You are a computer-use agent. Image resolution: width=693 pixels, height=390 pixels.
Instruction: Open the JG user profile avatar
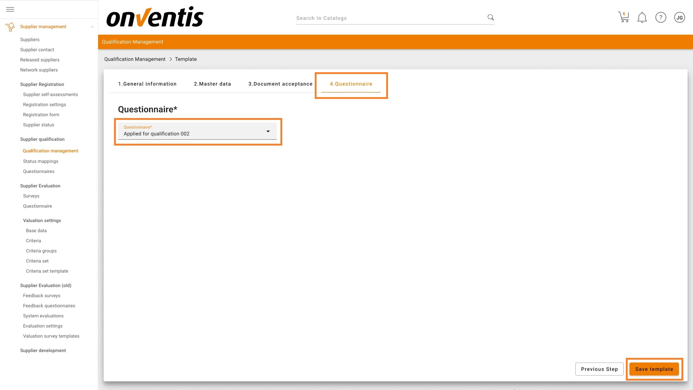pos(679,17)
